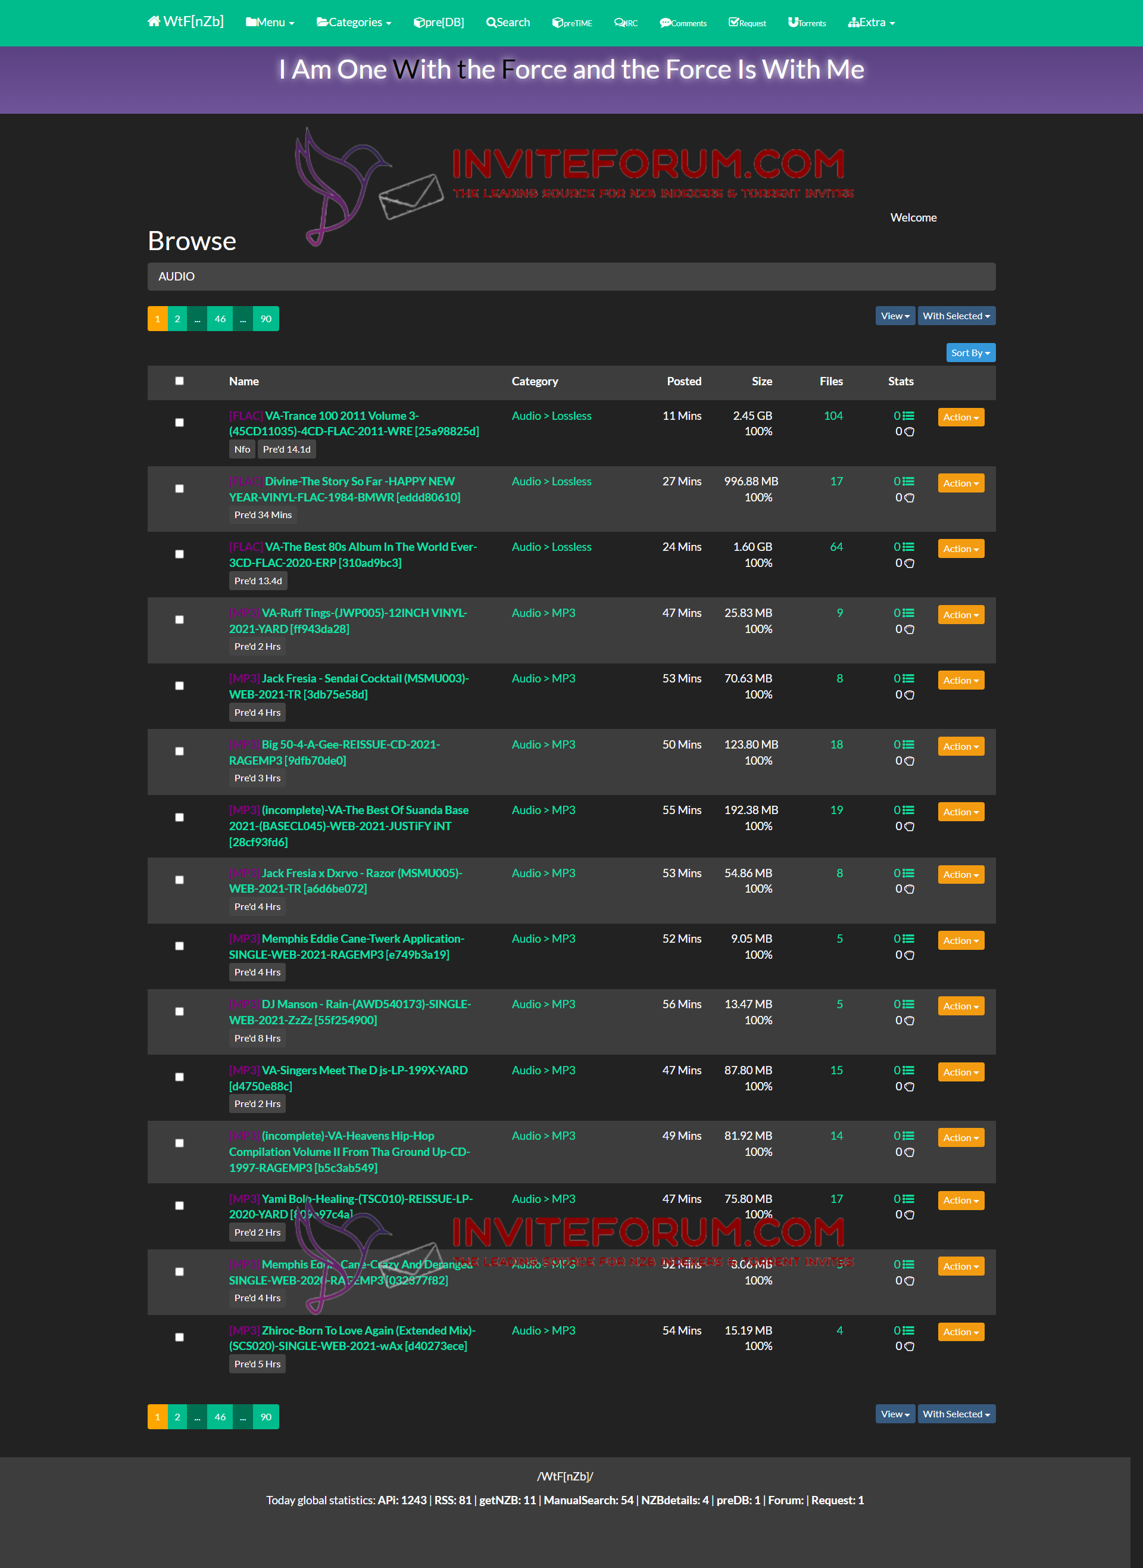Open the bottom View dropdown
This screenshot has height=1568, width=1143.
[x=895, y=1414]
